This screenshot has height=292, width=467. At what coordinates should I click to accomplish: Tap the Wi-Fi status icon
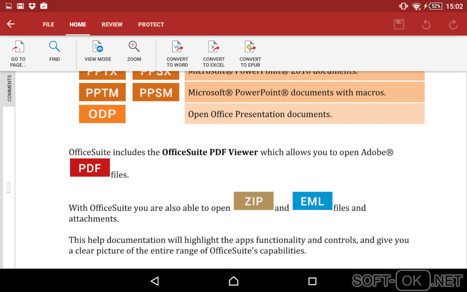[416, 6]
